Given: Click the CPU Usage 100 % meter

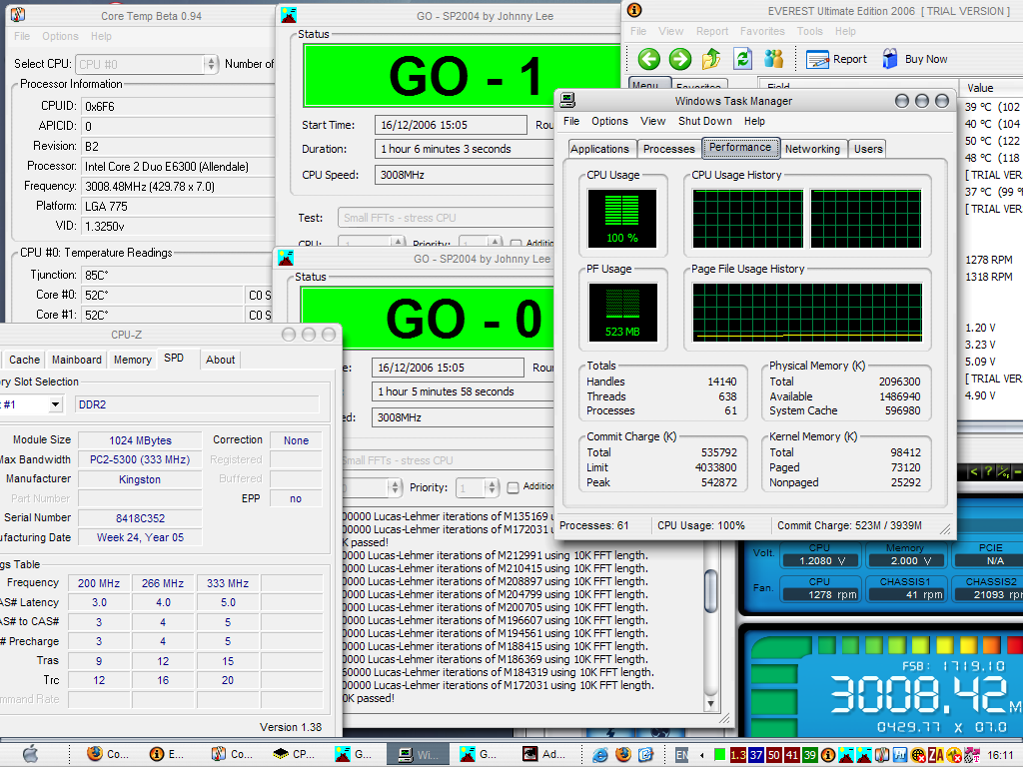Looking at the screenshot, I should click(621, 218).
